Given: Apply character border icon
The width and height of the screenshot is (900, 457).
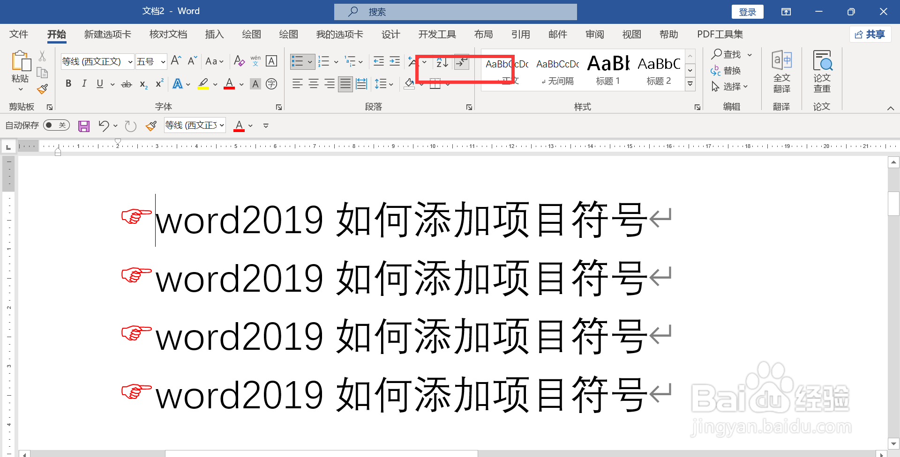Looking at the screenshot, I should click(x=271, y=61).
